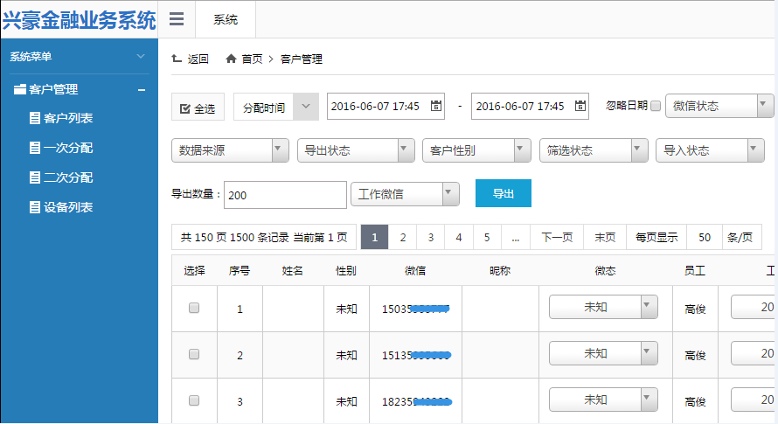
Task: Click the 导出数量 input field
Action: 285,195
